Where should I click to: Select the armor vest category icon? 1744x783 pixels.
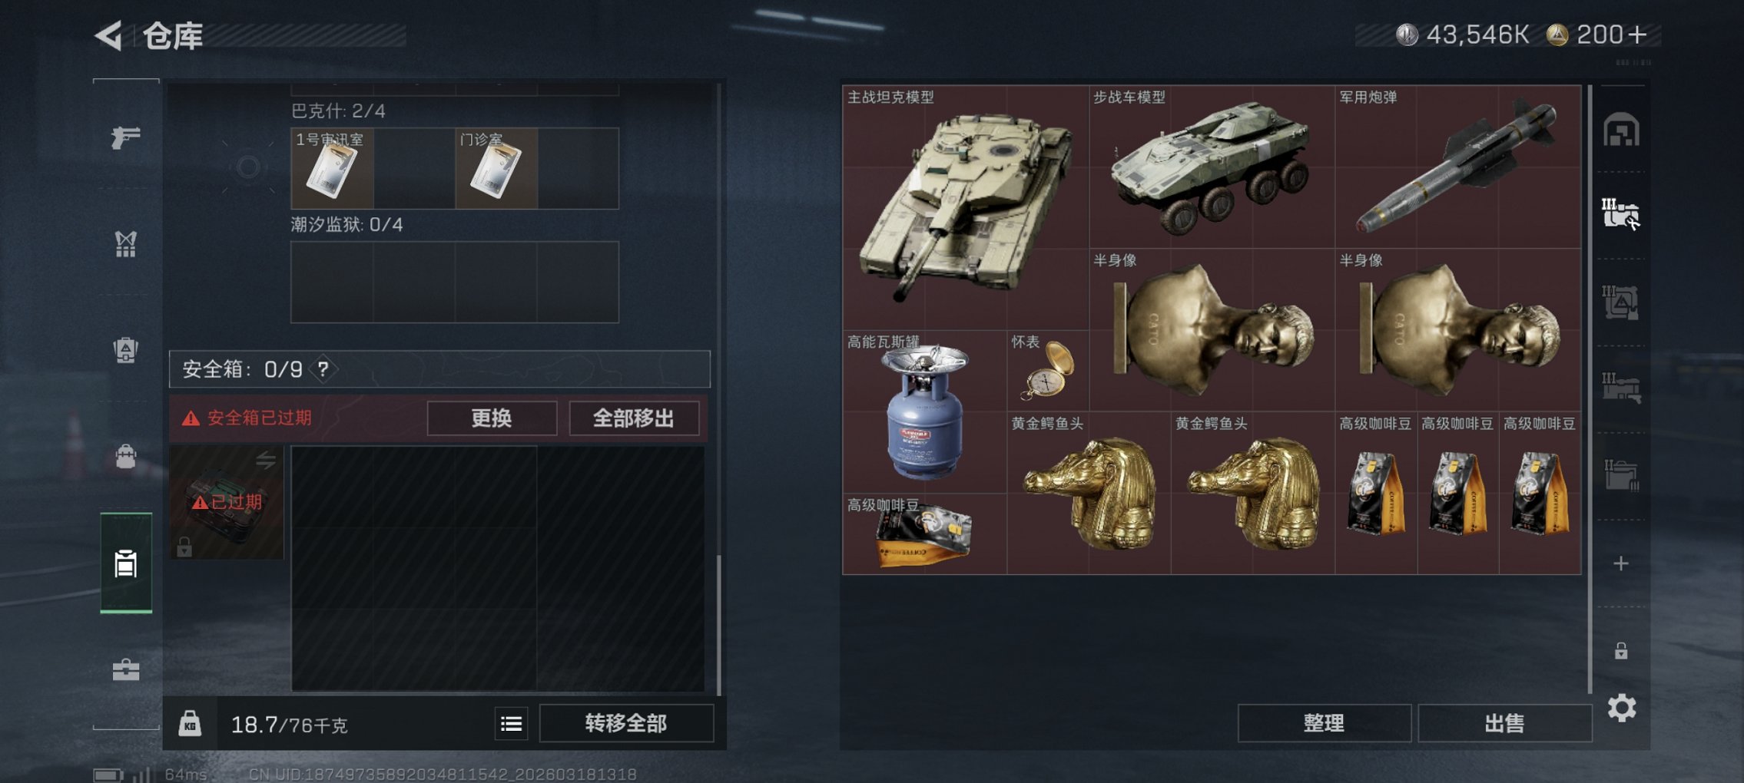tap(126, 244)
